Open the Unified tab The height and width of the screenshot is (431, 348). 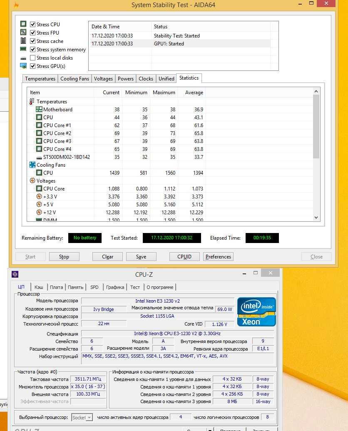[x=167, y=79]
